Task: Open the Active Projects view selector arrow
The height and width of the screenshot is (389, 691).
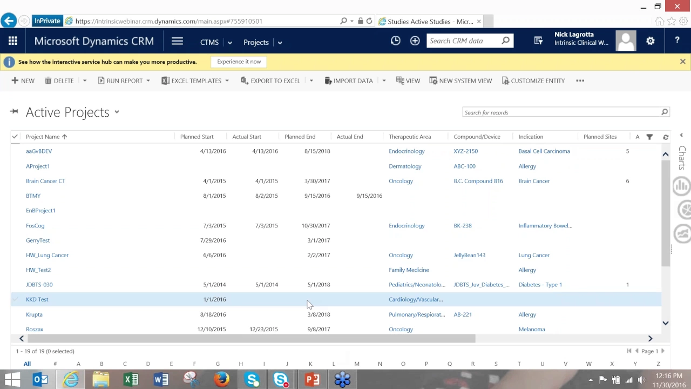Action: [x=117, y=112]
